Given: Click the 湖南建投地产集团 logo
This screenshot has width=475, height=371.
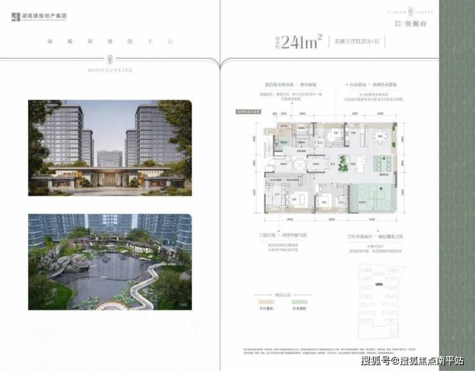Looking at the screenshot, I should pyautogui.click(x=39, y=17).
